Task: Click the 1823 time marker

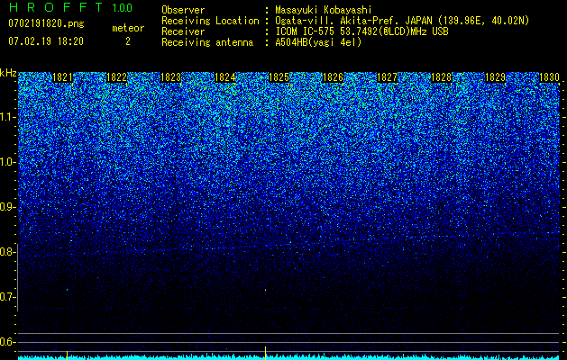Action: [x=170, y=77]
